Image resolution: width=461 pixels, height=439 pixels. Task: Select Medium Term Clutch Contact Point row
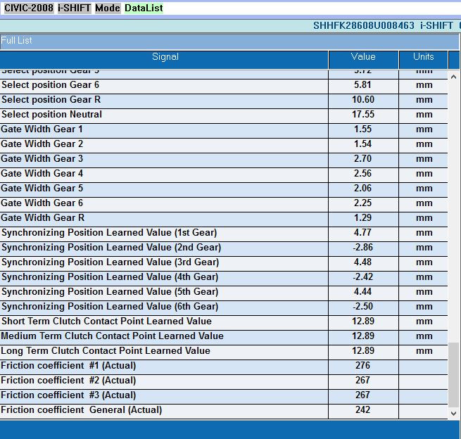[224, 337]
